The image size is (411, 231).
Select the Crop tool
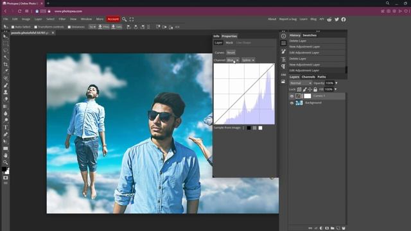6,64
